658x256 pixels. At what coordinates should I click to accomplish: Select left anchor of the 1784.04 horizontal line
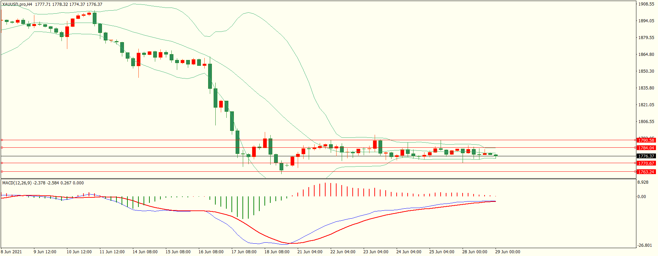coord(2,148)
